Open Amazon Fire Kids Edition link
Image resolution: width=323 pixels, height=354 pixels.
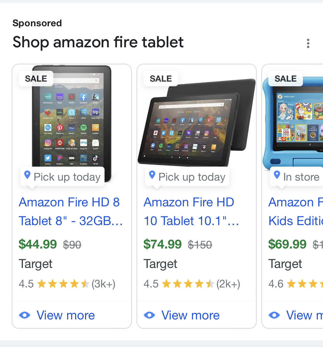295,211
